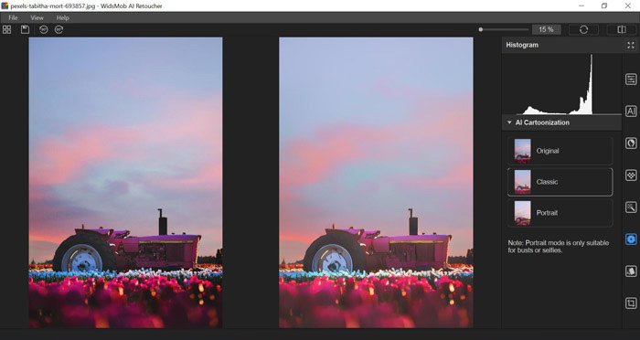Click the reset/refresh circular arrows button
The width and height of the screenshot is (640, 340).
pyautogui.click(x=583, y=29)
